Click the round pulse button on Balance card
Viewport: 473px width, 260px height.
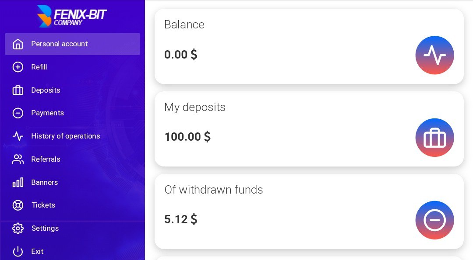click(435, 55)
